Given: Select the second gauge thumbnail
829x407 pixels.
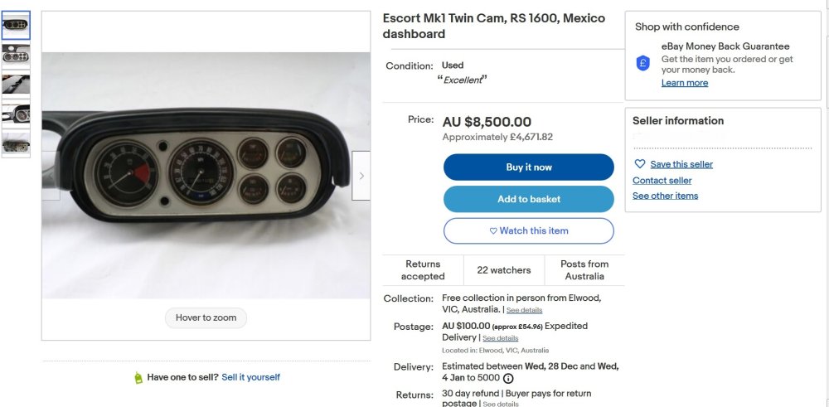Looking at the screenshot, I should (16, 54).
